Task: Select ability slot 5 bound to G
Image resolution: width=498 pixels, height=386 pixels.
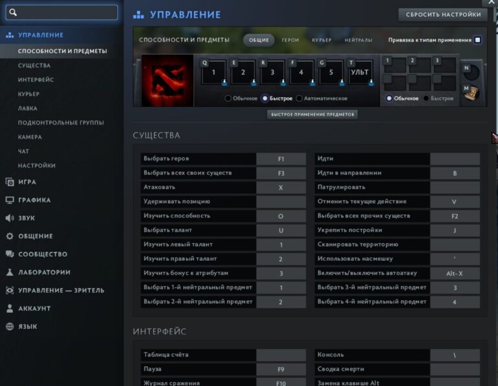Action: [331, 73]
